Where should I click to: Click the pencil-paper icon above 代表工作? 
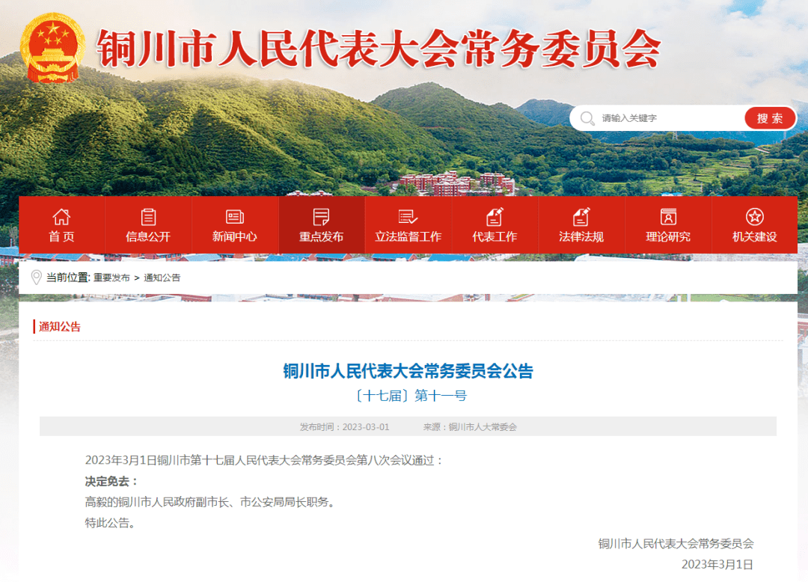coord(495,217)
